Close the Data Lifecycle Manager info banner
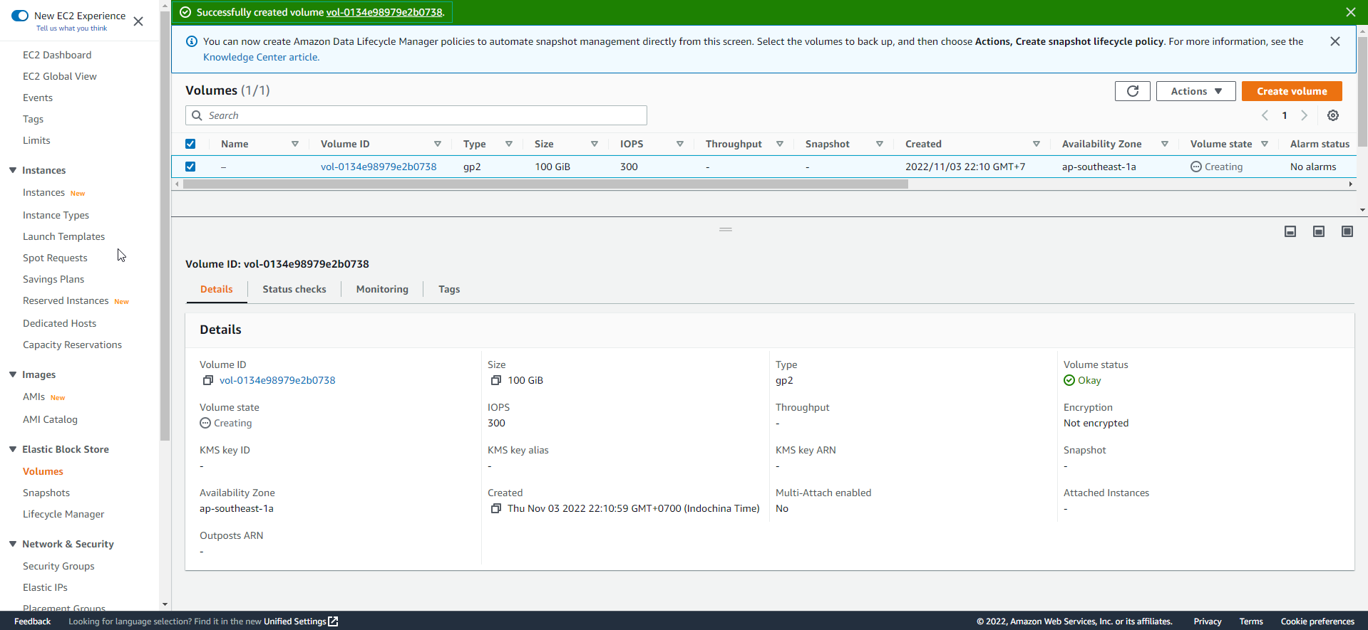This screenshot has width=1368, height=630. click(1335, 41)
